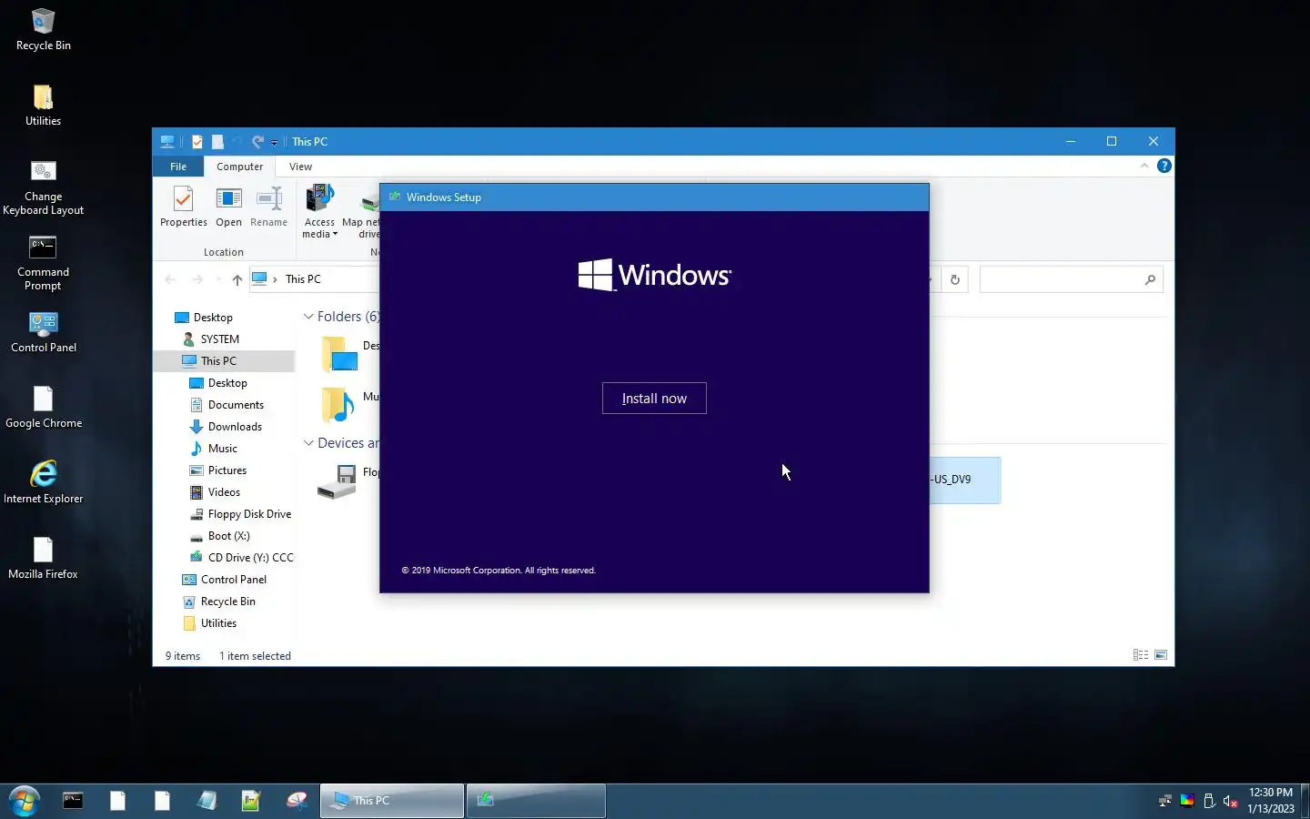Select the Control Panel desktop icon

(x=43, y=331)
